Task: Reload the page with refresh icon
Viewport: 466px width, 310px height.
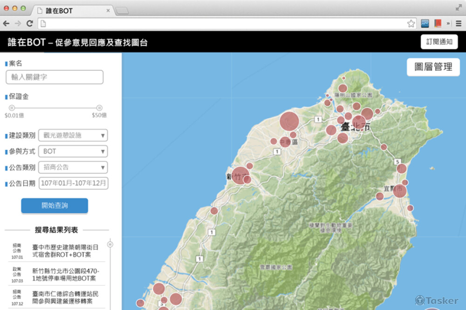Action: (x=29, y=23)
